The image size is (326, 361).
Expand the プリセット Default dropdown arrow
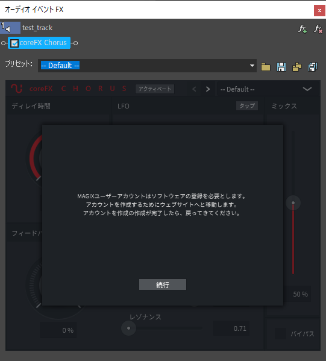point(252,66)
